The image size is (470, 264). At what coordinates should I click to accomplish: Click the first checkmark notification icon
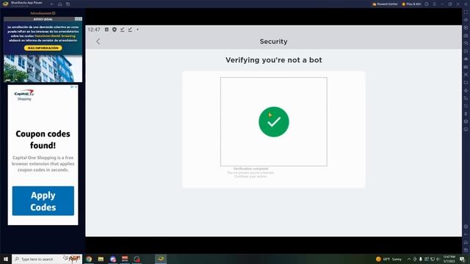click(123, 29)
